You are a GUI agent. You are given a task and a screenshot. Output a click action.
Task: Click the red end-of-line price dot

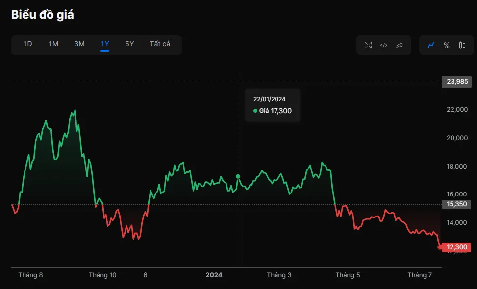[x=440, y=247]
